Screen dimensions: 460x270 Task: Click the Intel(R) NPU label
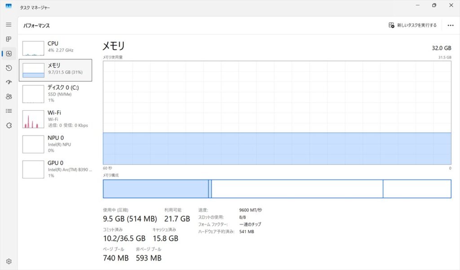point(60,144)
